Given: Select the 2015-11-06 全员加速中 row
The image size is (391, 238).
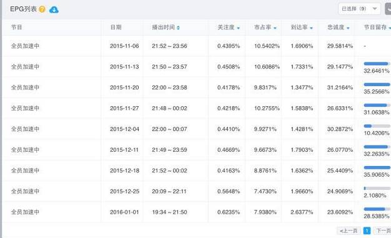Looking at the screenshot, I should pyautogui.click(x=197, y=46).
